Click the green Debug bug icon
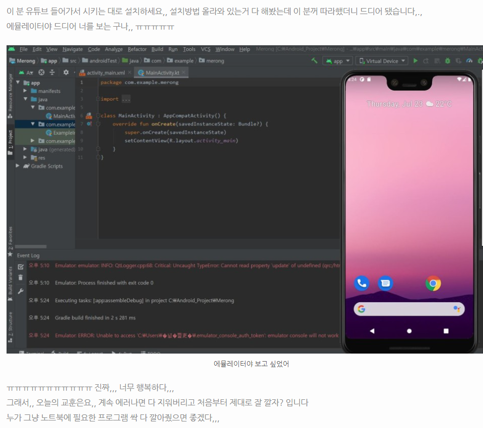483x428 pixels. point(448,61)
